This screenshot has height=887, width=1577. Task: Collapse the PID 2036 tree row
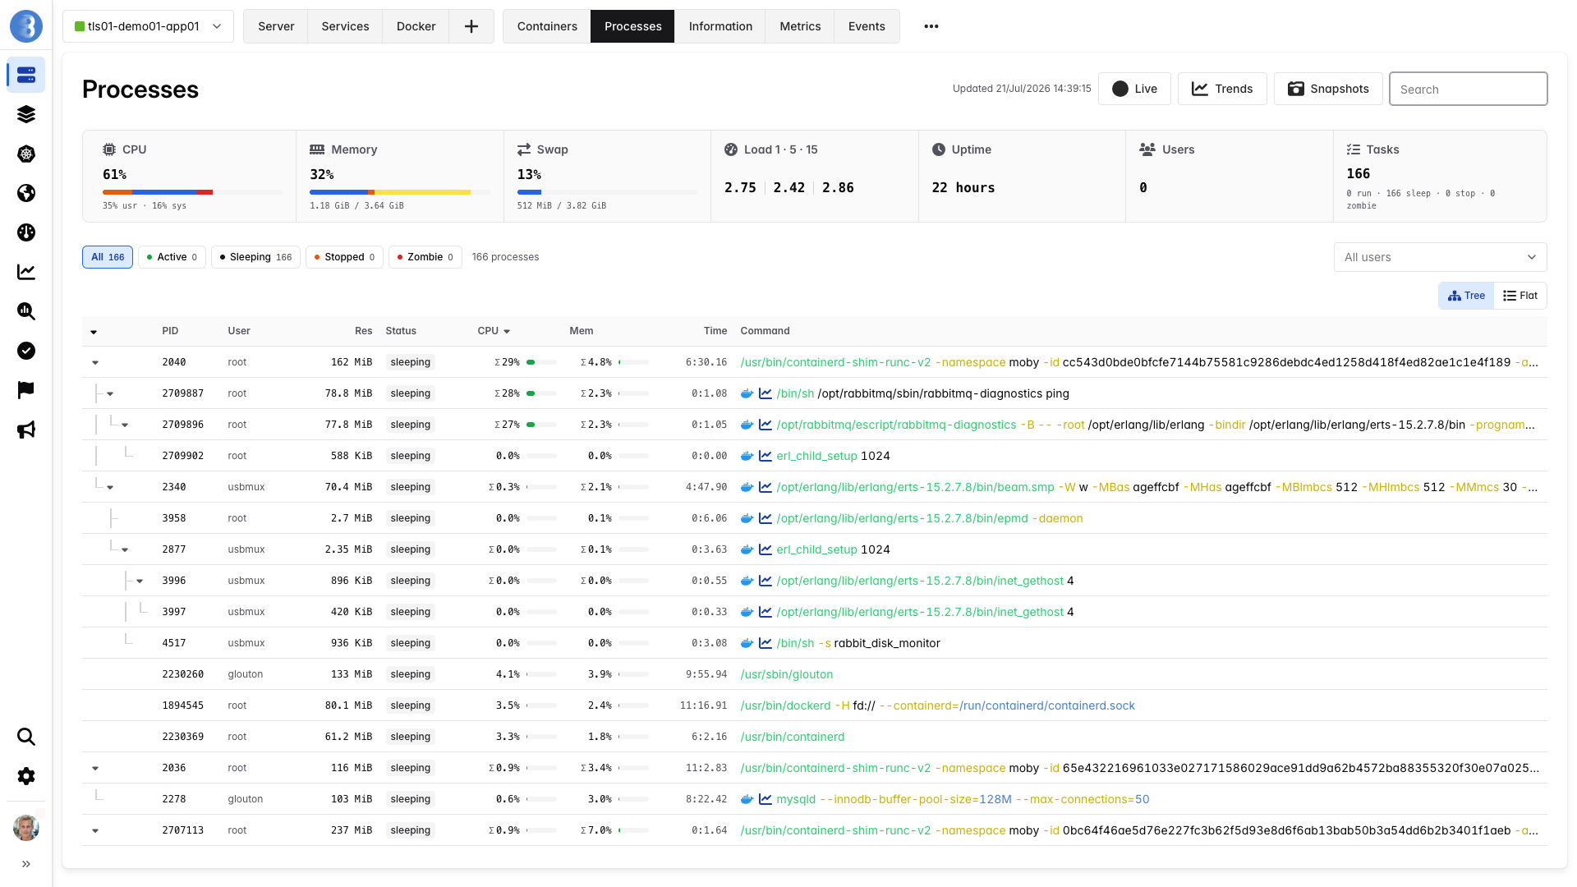pos(95,768)
